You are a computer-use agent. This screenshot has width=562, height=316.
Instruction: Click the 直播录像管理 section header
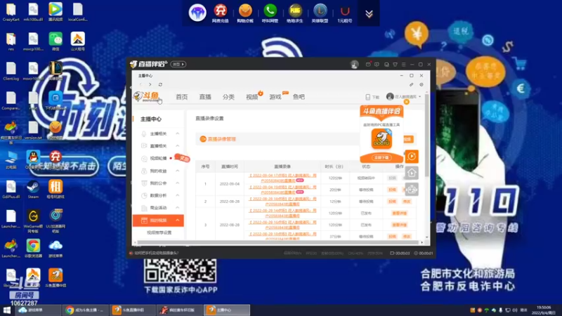[218, 139]
